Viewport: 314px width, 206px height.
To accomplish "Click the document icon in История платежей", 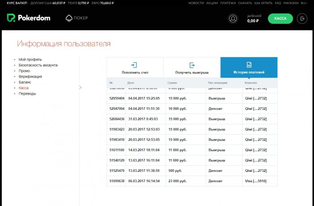I will click(x=249, y=65).
